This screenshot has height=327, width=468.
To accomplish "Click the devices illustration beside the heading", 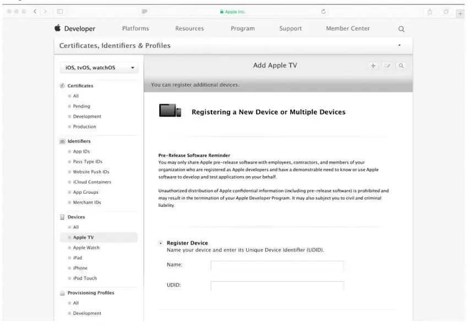I will [170, 111].
